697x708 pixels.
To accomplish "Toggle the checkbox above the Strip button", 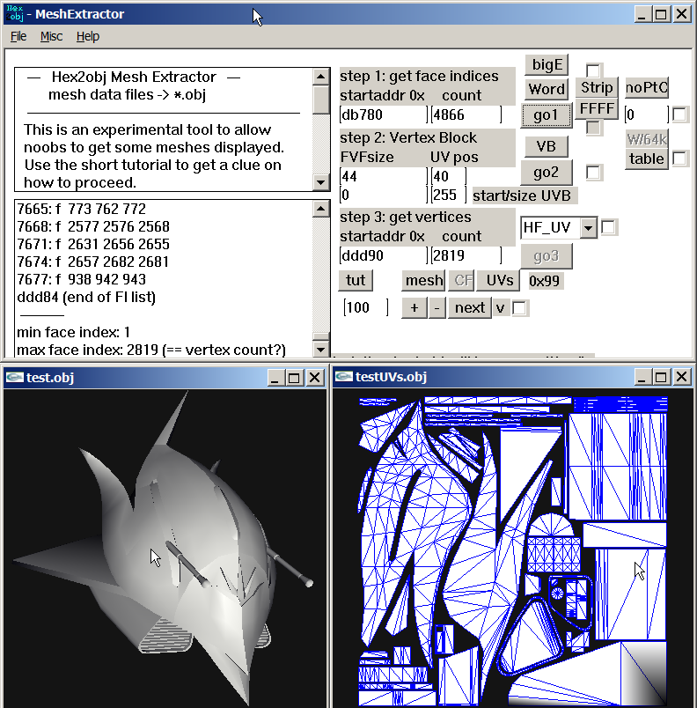I will click(593, 70).
